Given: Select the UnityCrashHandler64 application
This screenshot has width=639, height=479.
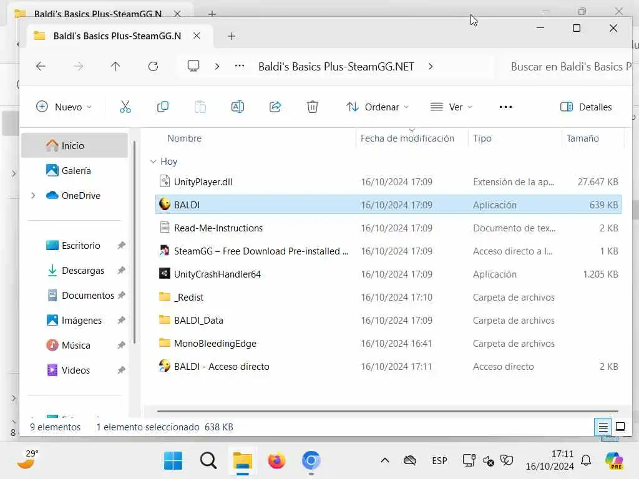Looking at the screenshot, I should click(x=388, y=274).
